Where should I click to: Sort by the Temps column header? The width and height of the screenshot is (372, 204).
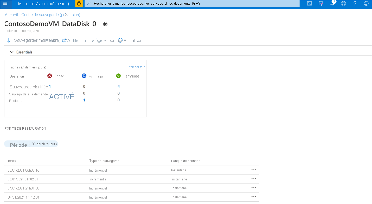(12, 161)
